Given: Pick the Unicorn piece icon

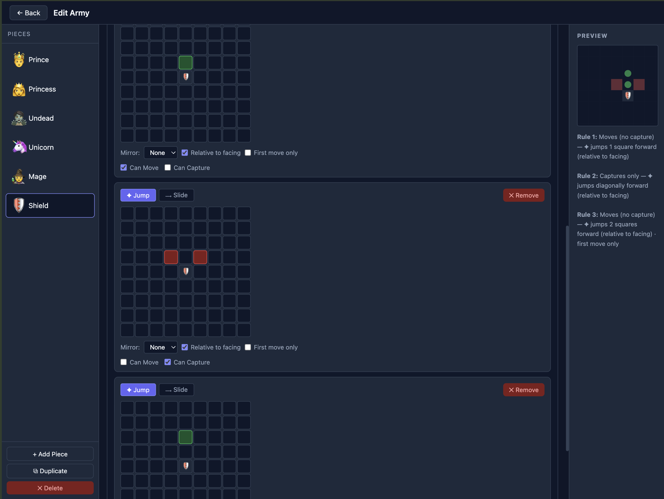Looking at the screenshot, I should pyautogui.click(x=19, y=147).
